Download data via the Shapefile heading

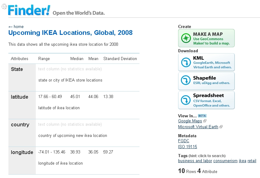click(x=205, y=78)
